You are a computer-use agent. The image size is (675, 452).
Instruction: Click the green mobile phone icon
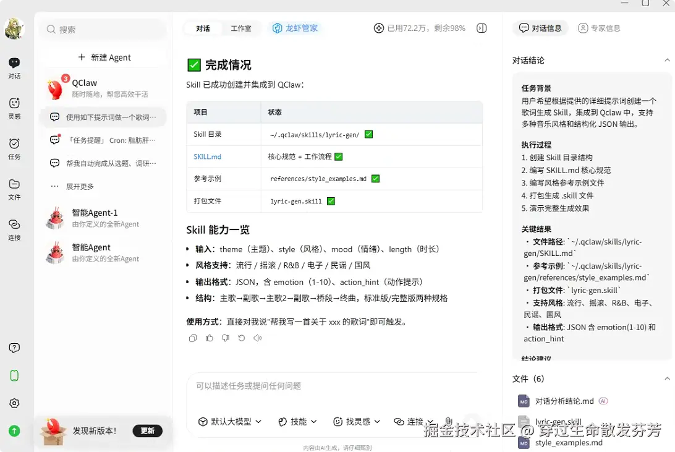tap(14, 375)
